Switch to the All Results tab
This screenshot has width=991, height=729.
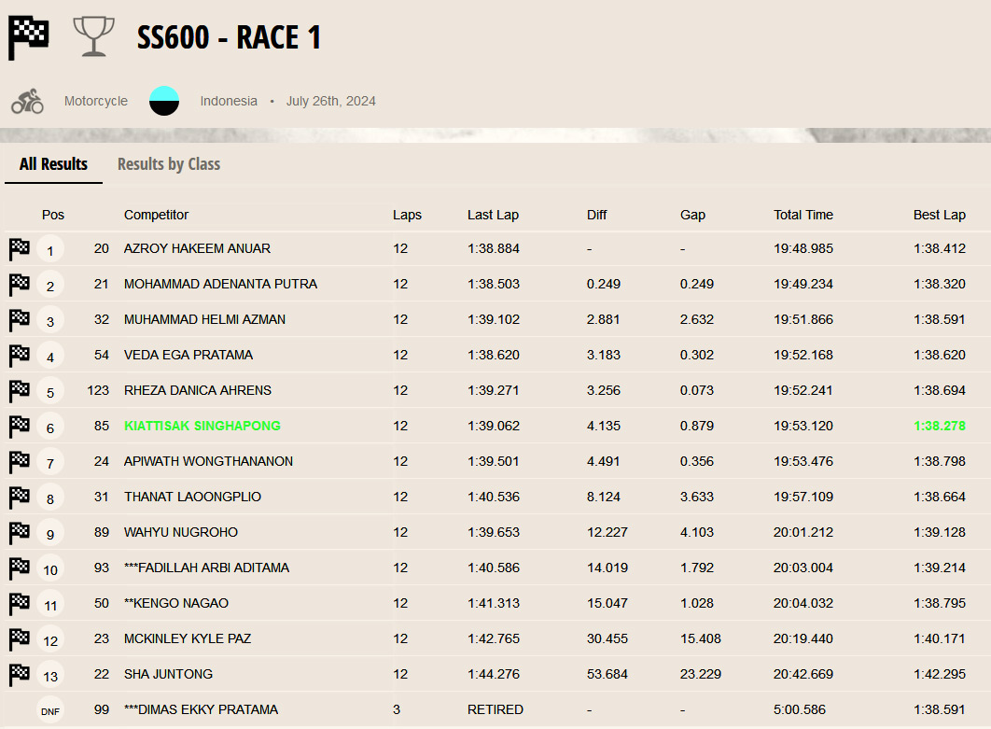(x=53, y=164)
